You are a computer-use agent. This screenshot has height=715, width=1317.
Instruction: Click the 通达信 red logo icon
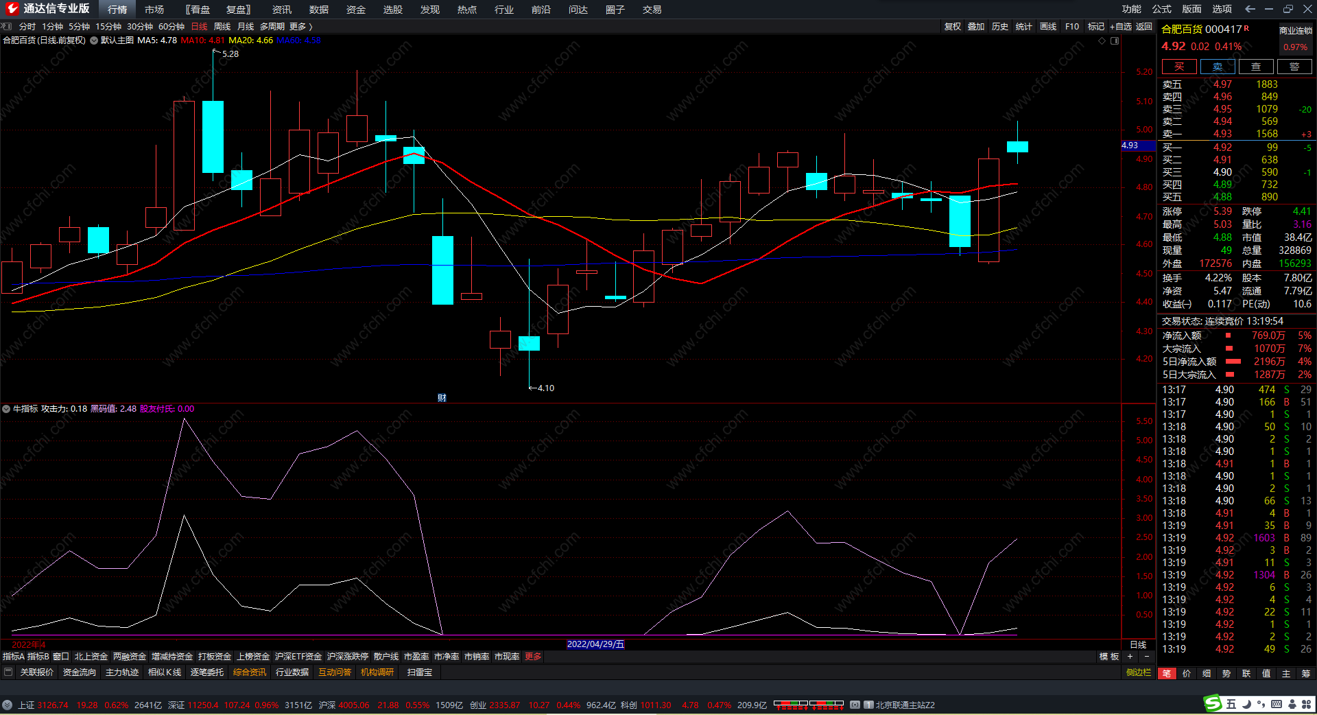tap(12, 9)
